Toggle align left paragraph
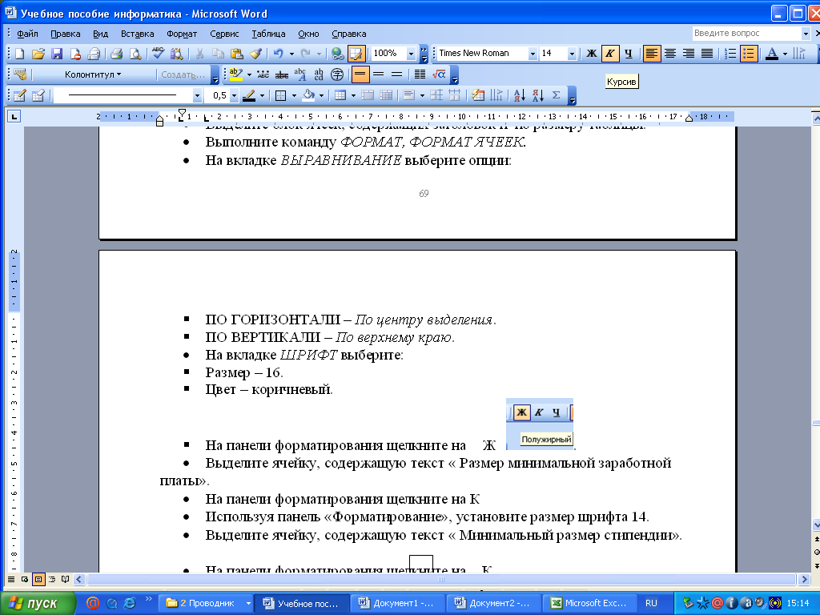This screenshot has height=615, width=820. coord(652,54)
